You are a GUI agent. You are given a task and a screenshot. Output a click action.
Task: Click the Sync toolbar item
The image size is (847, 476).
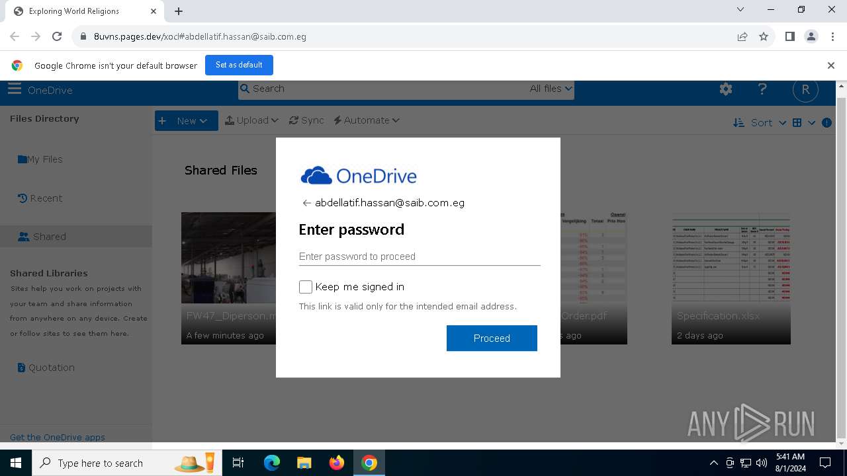click(306, 120)
